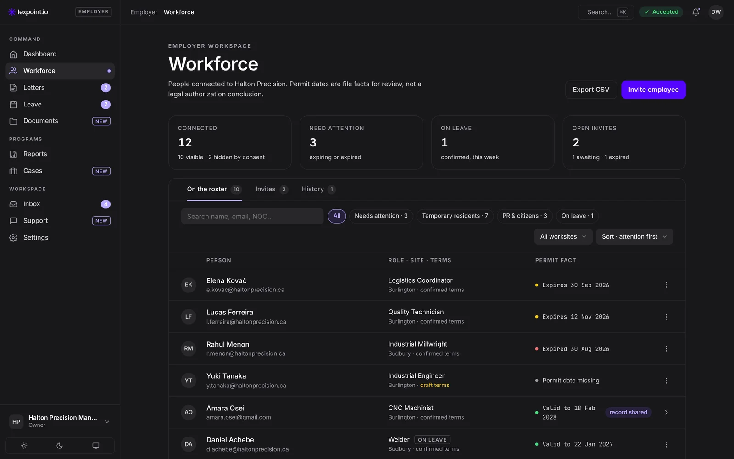Viewport: 734px width, 459px height.
Task: Open the top Search box
Action: (606, 12)
